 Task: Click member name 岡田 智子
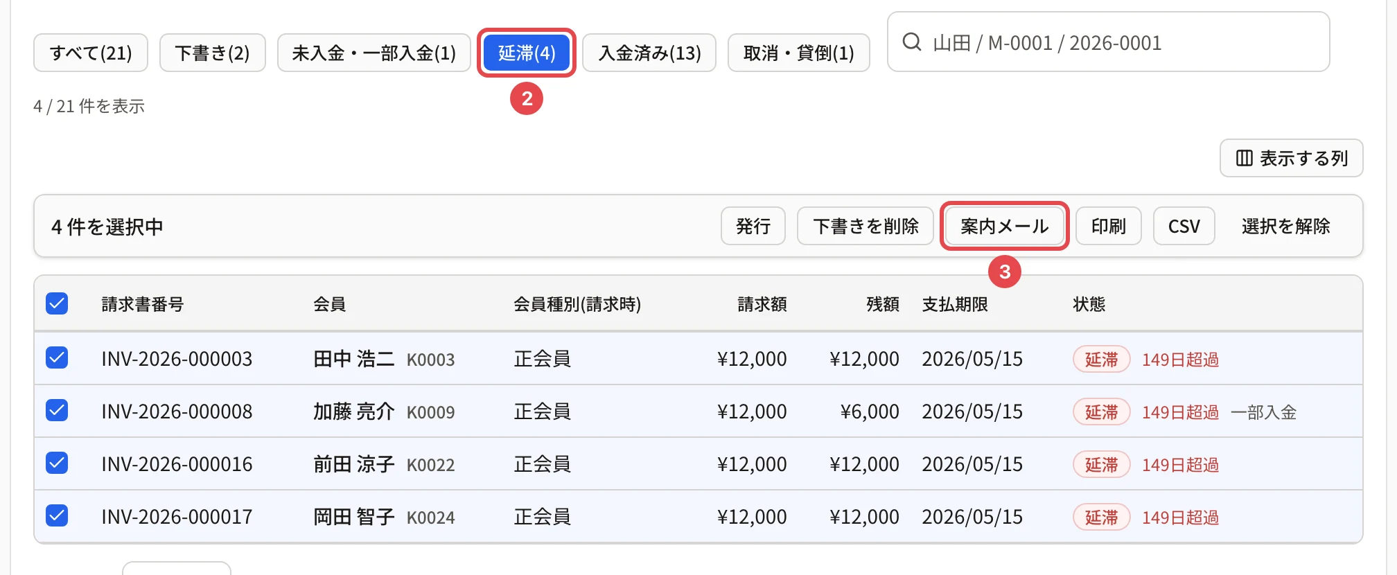354,517
